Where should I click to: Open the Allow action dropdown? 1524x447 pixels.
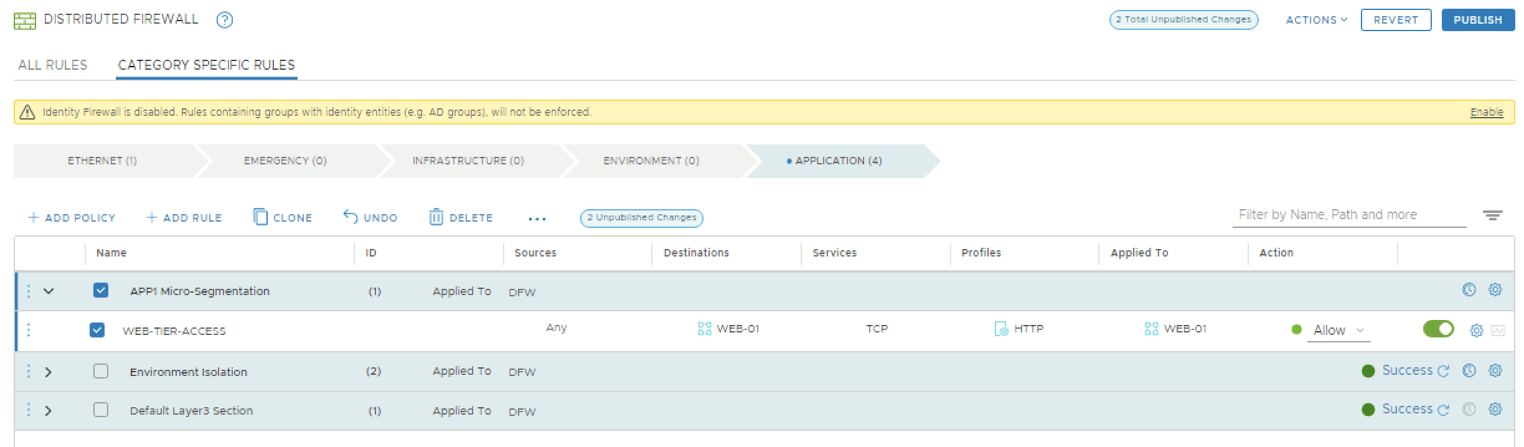[x=1338, y=331]
